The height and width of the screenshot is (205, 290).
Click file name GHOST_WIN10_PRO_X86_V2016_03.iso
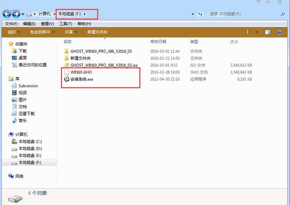(x=104, y=65)
